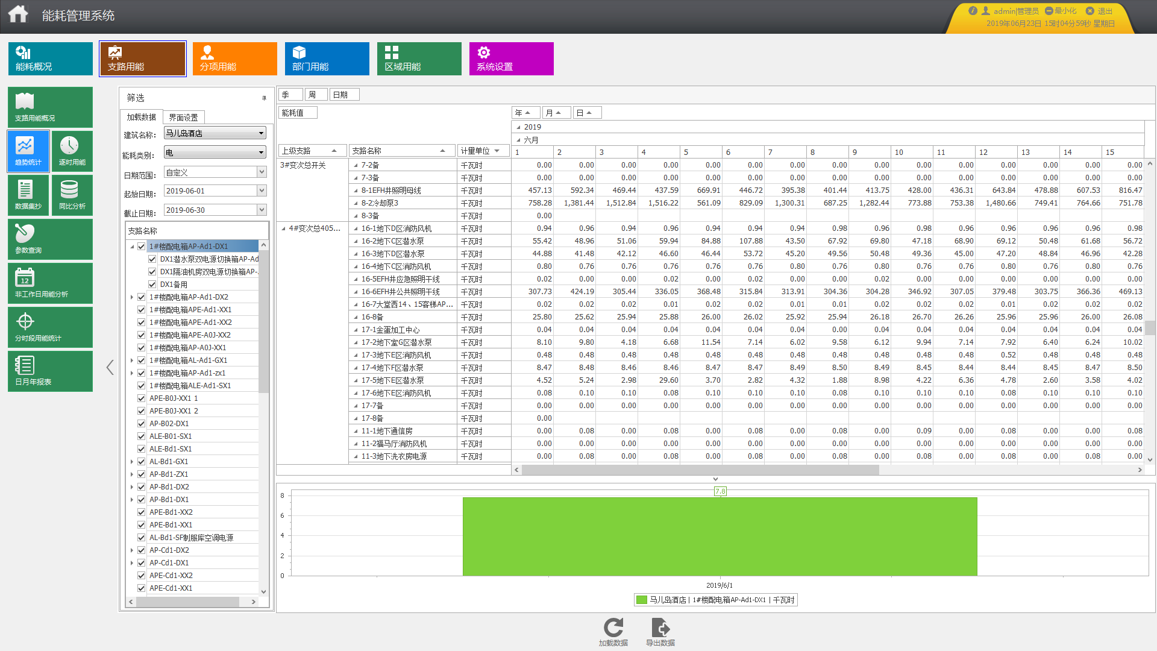
Task: Open 同比分析 comparison analysis icon
Action: point(69,189)
